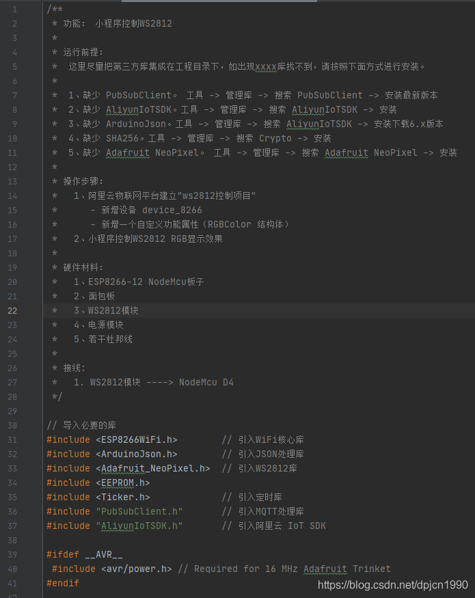This screenshot has height=598, width=475.
Task: Click '// 引入阿里云 IoT SDK' comment
Action: 274,526
